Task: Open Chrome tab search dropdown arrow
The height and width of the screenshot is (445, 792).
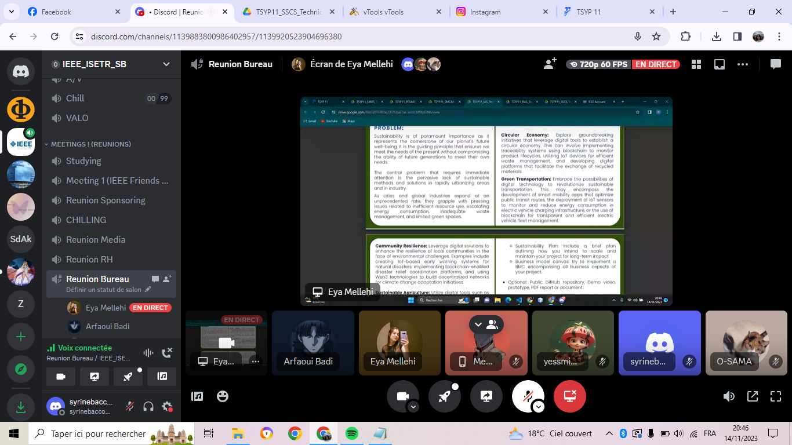Action: coord(12,12)
